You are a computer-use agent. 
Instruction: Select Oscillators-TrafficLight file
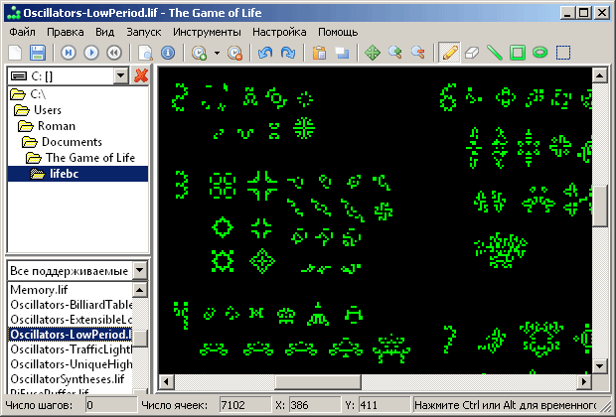point(70,349)
